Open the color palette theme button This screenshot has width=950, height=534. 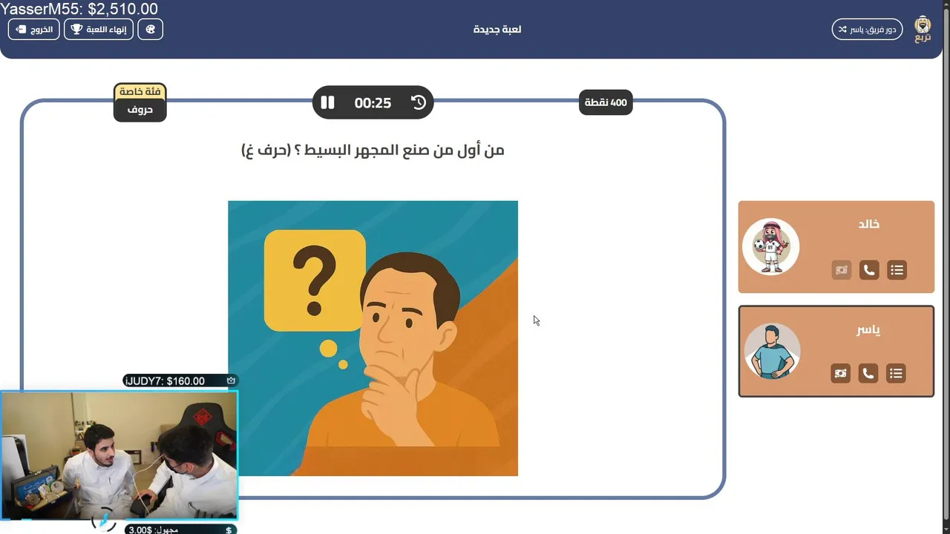[150, 30]
